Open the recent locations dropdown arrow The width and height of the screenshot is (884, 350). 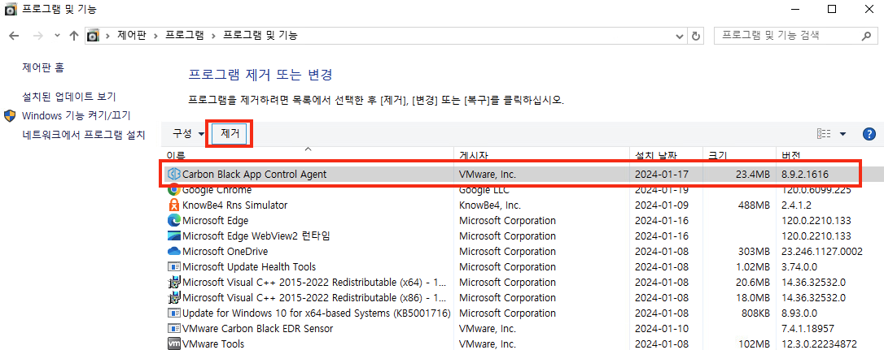57,36
